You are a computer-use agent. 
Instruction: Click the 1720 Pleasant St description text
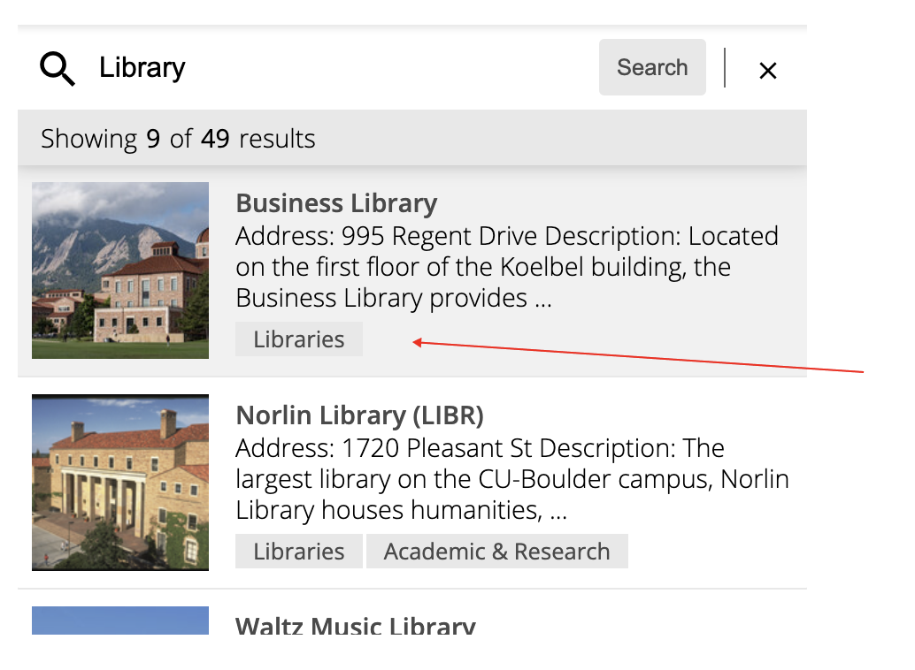pyautogui.click(x=511, y=479)
